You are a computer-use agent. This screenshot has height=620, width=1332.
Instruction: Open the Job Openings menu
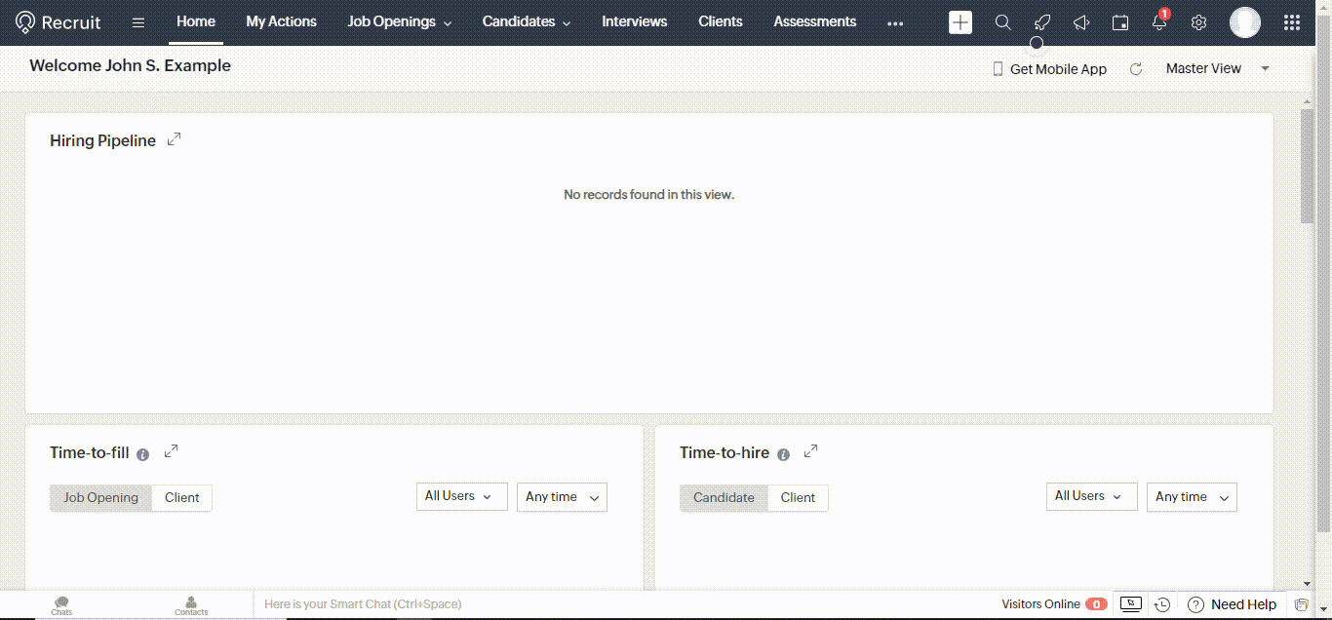pyautogui.click(x=399, y=21)
